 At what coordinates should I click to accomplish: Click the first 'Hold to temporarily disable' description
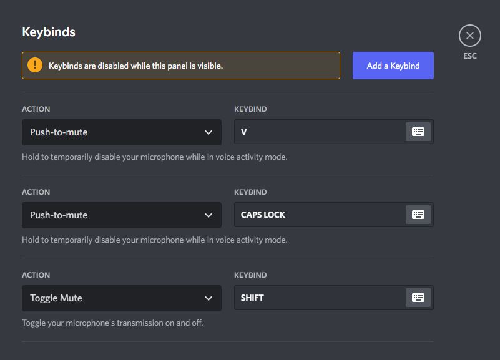[x=154, y=157]
